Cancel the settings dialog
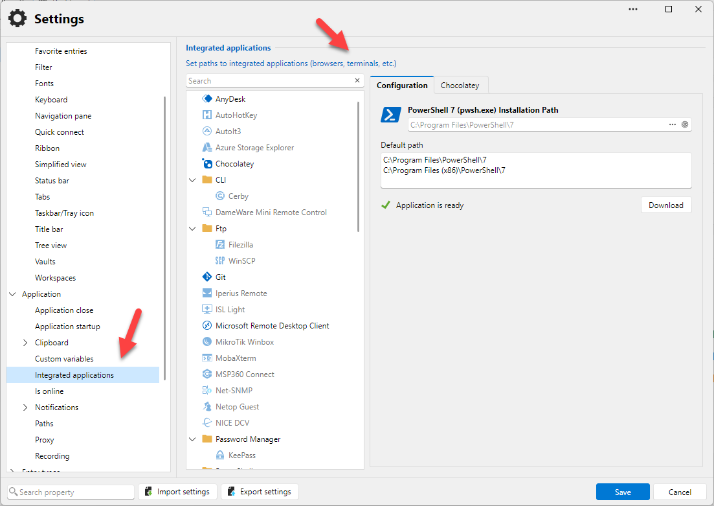714x506 pixels. click(680, 492)
